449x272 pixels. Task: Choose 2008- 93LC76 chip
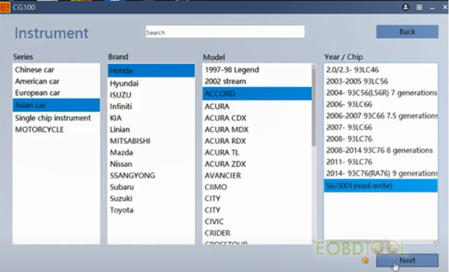381,139
